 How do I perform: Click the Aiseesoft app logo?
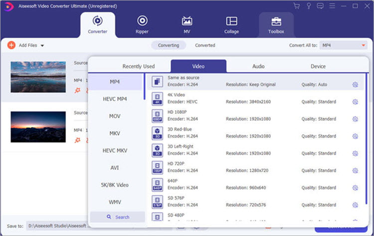click(x=8, y=6)
